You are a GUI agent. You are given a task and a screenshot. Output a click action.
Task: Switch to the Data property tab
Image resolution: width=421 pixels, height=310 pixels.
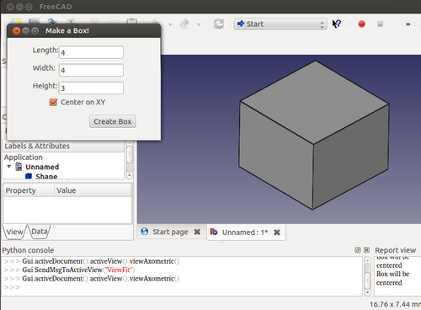coord(40,232)
